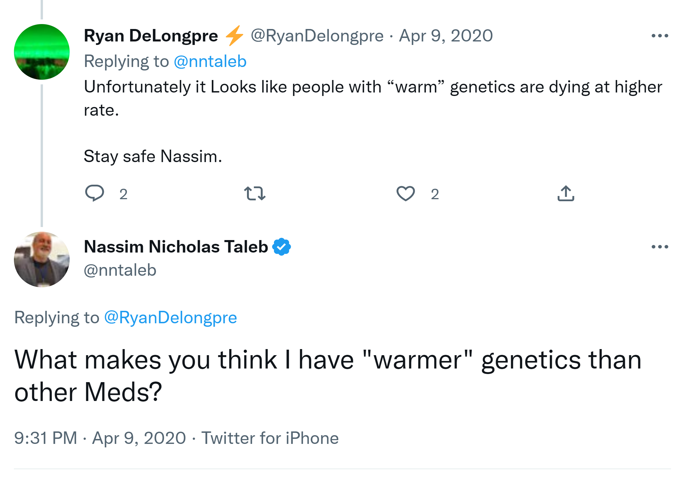Click the gray @nntaleb handle under Taleb's name

click(120, 270)
